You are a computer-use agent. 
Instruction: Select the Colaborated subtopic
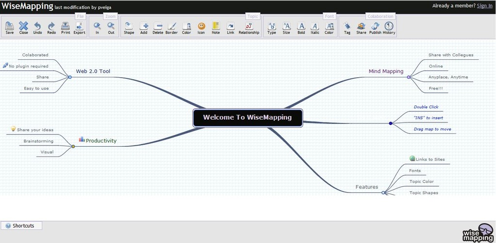(35, 55)
